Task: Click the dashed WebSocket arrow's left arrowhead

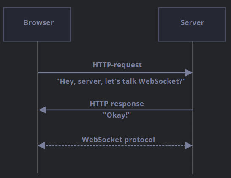Action: 41,145
